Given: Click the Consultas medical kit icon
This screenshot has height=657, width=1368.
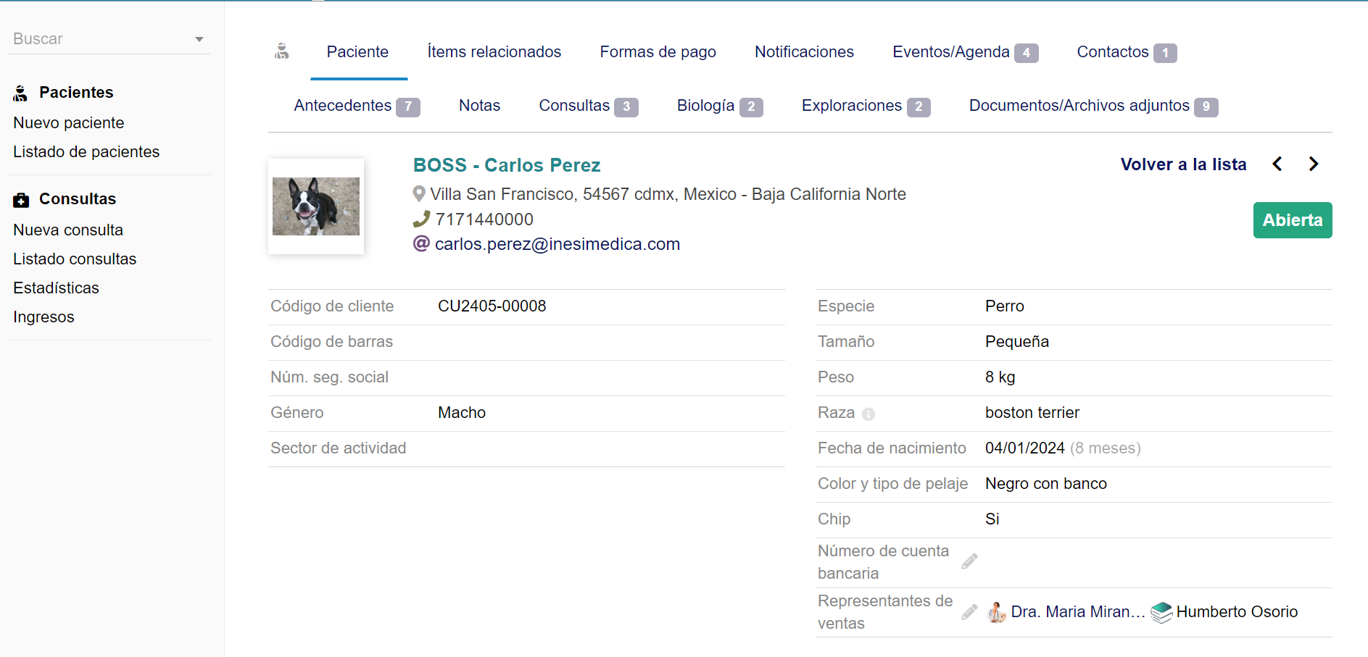Looking at the screenshot, I should pyautogui.click(x=20, y=198).
